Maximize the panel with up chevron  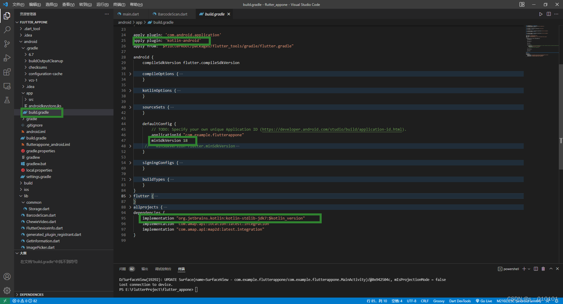[551, 269]
